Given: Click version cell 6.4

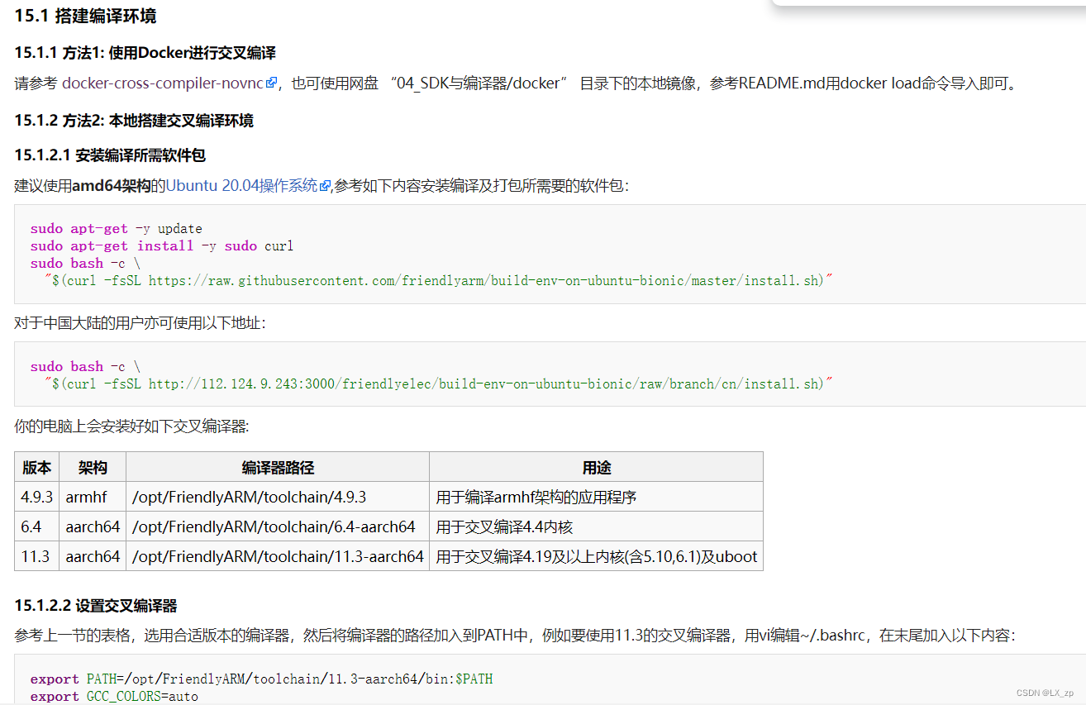Looking at the screenshot, I should (36, 526).
